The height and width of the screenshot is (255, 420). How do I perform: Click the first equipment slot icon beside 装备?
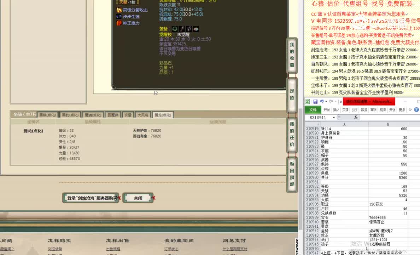[175, 29]
